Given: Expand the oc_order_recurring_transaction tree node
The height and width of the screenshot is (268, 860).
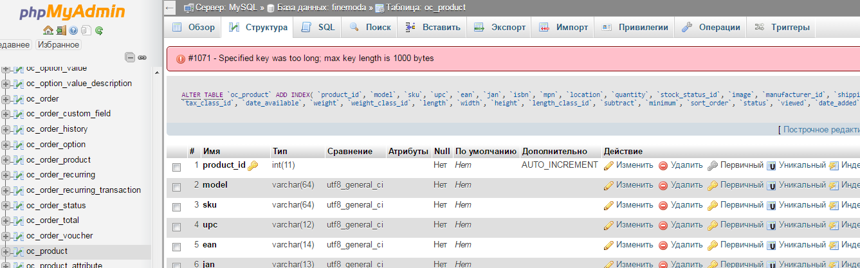Looking at the screenshot, I should tap(6, 190).
